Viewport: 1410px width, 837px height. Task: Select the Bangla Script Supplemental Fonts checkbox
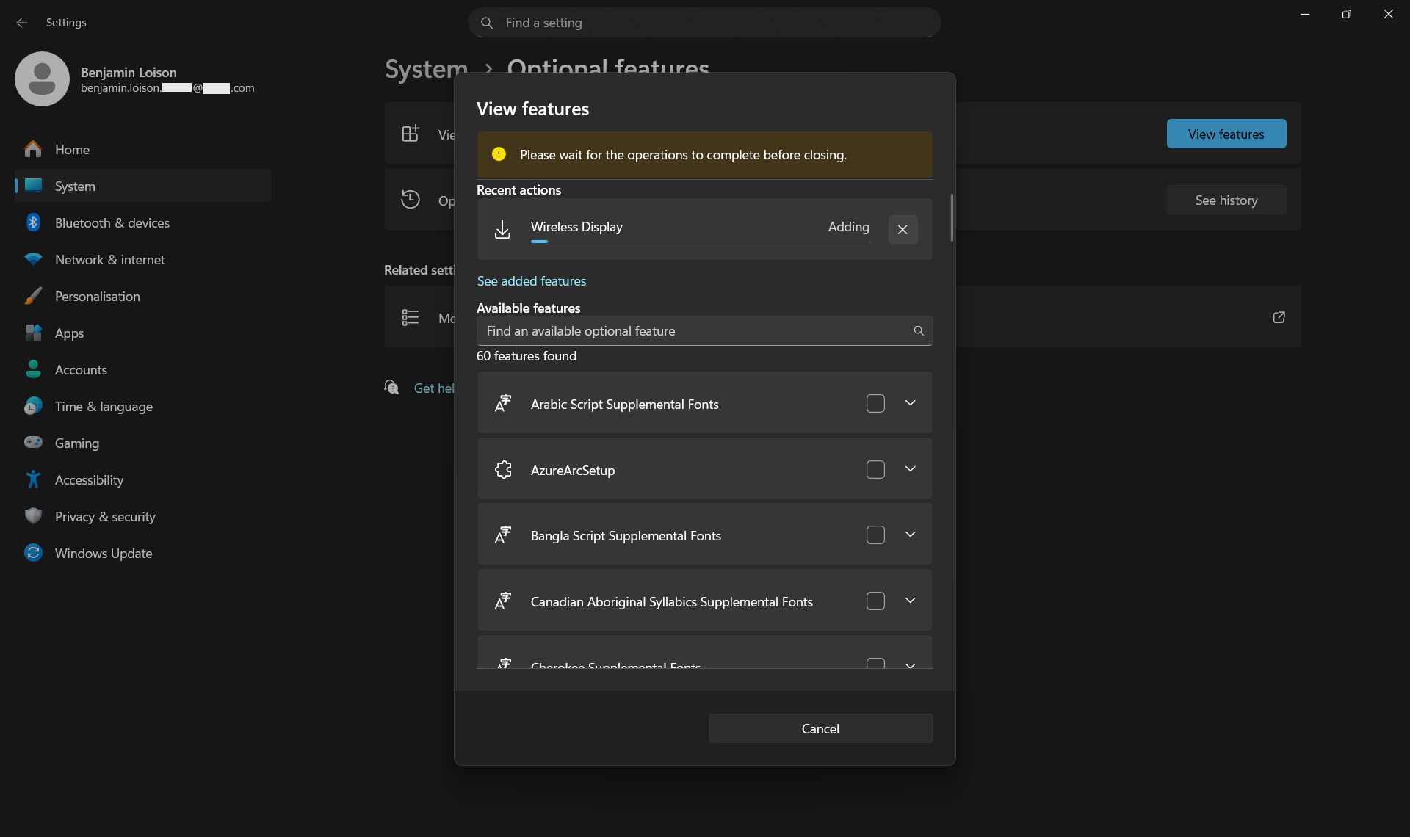point(875,535)
